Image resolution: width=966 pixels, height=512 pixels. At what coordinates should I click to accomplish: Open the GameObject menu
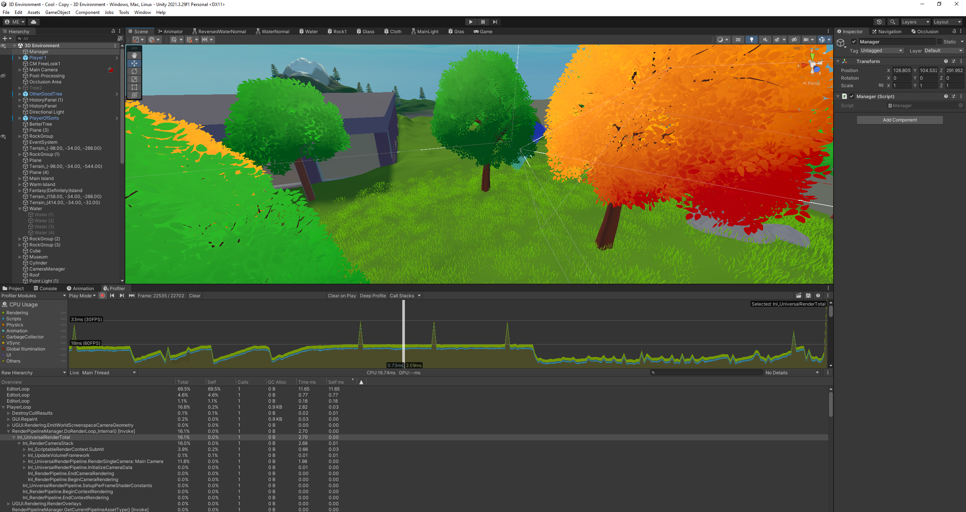pos(57,12)
